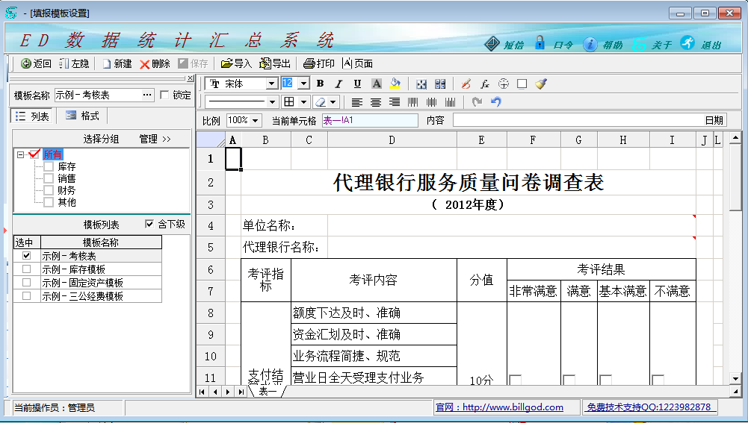The width and height of the screenshot is (748, 423).
Task: Open 帮助 help
Action: pyautogui.click(x=604, y=44)
